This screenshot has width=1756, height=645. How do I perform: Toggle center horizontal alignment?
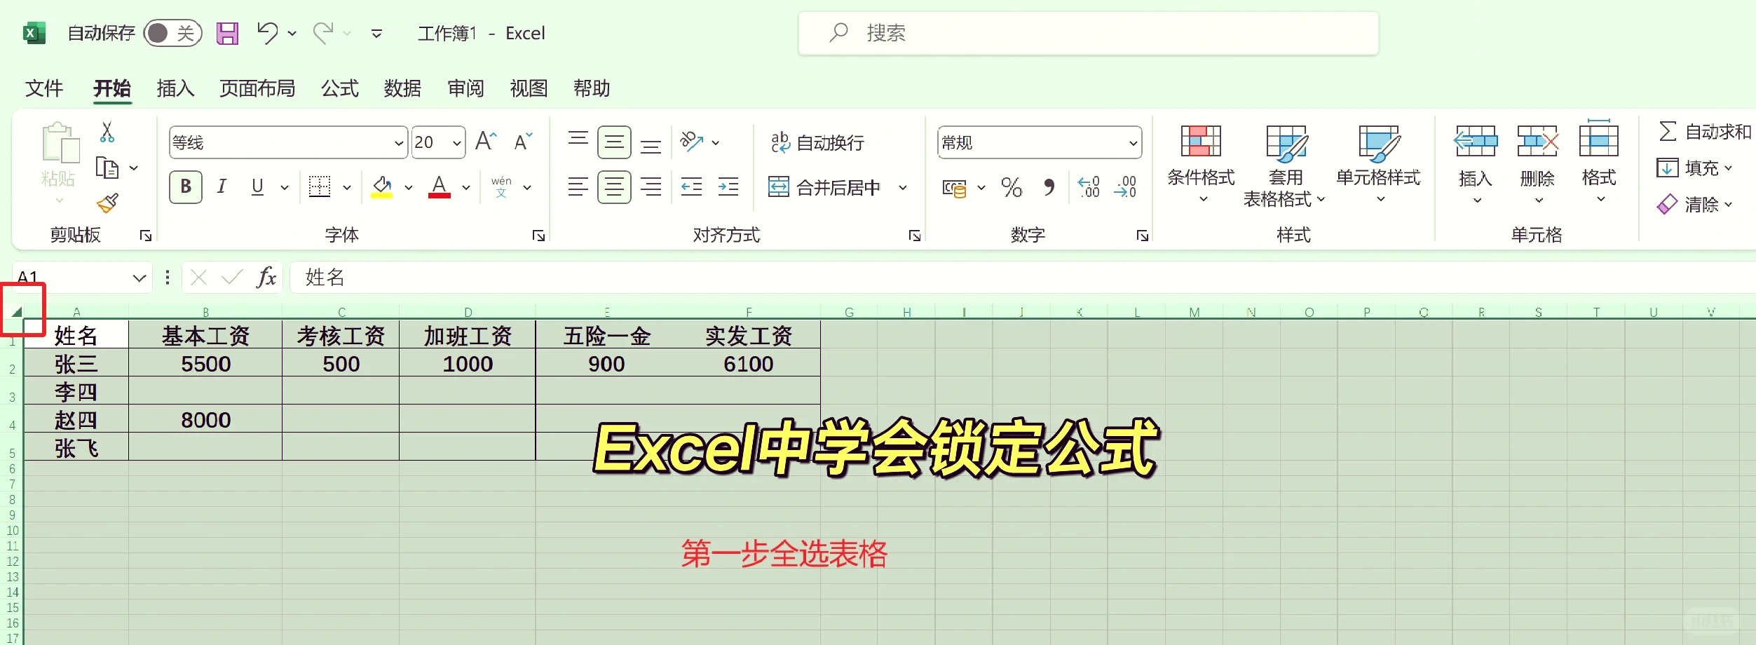(x=614, y=186)
